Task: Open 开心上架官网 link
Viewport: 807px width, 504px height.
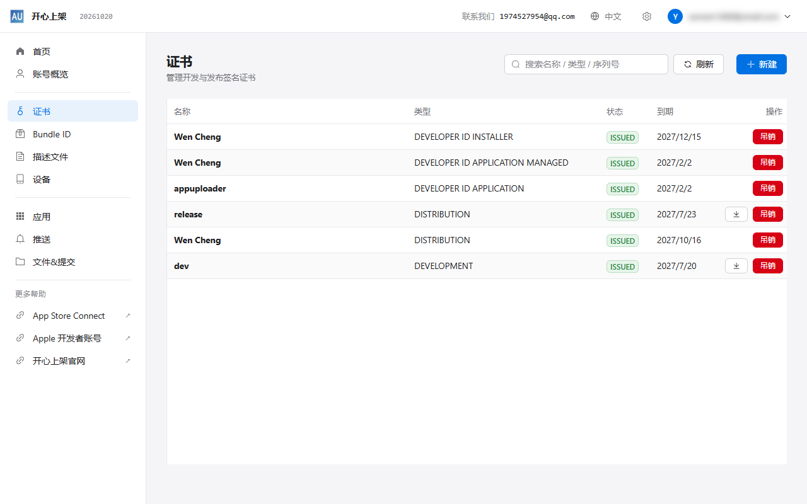Action: (x=73, y=361)
